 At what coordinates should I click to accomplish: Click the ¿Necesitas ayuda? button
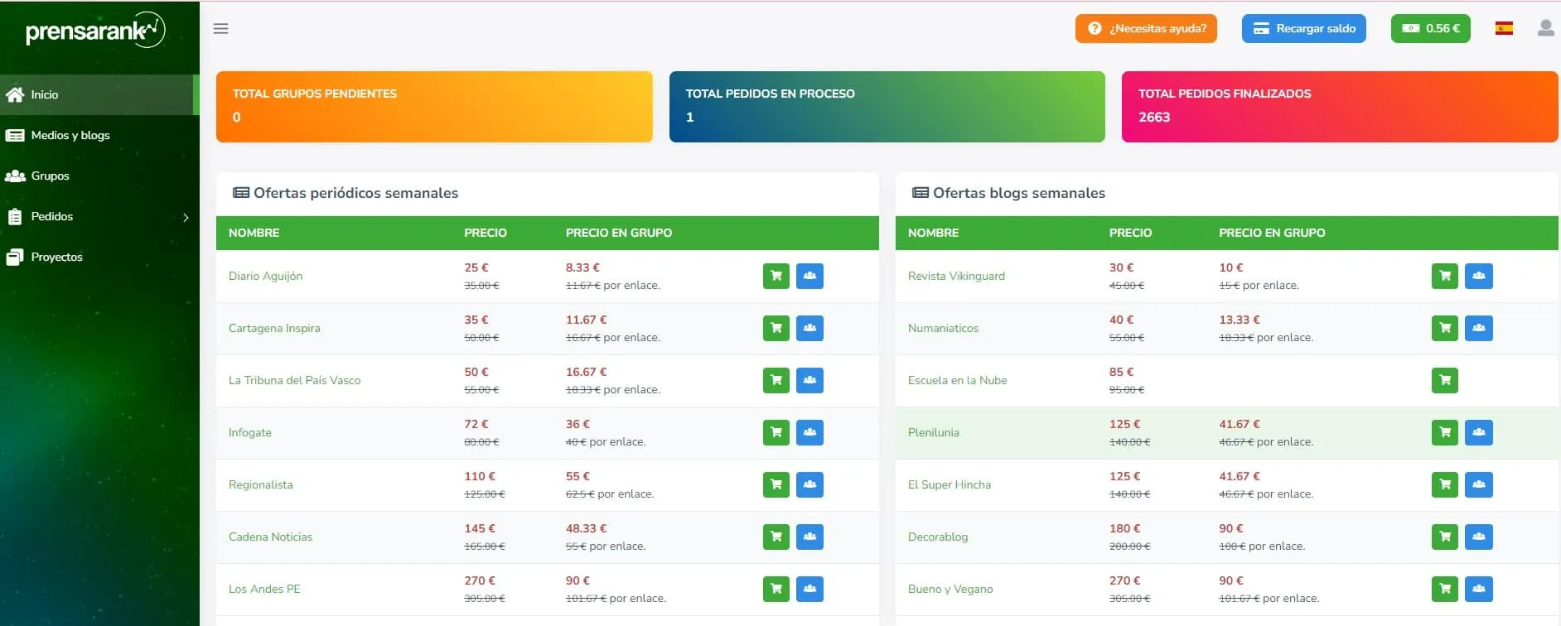(x=1146, y=28)
